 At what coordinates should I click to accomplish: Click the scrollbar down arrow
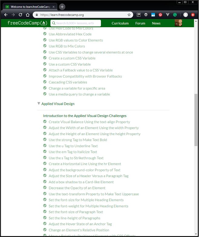(196, 234)
